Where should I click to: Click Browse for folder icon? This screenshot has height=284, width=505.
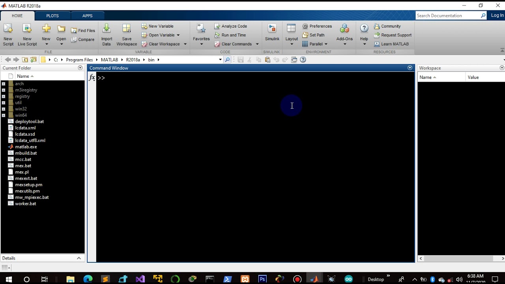[x=34, y=60]
